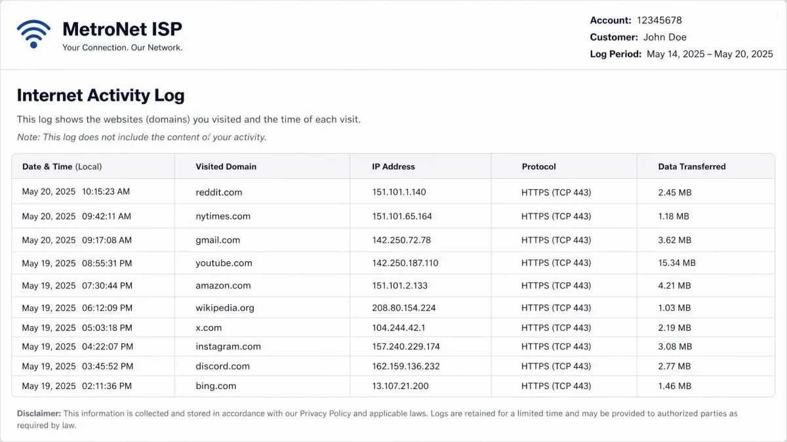The width and height of the screenshot is (787, 442).
Task: Click the 1.03 MB data value
Action: (674, 308)
